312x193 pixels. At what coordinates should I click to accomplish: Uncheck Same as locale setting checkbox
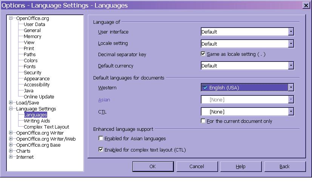click(x=203, y=54)
